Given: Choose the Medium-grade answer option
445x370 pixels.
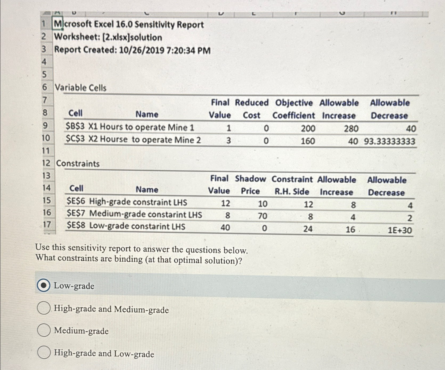Looking at the screenshot, I should pyautogui.click(x=43, y=330).
